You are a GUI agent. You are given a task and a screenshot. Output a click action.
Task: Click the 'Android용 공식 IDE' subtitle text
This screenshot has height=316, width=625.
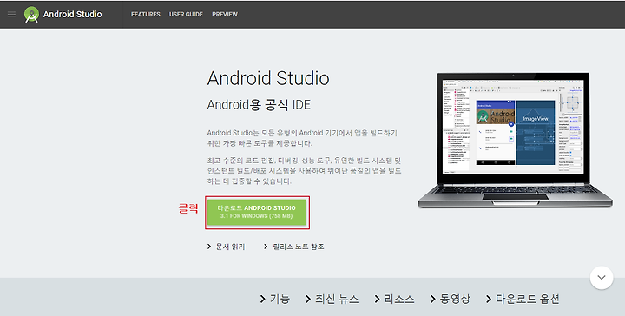pos(259,105)
